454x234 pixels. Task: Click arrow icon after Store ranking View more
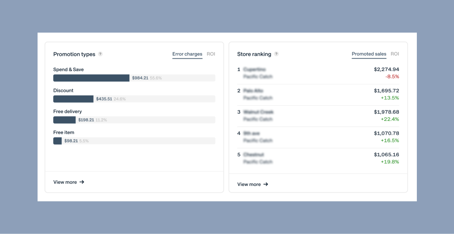pos(266,184)
